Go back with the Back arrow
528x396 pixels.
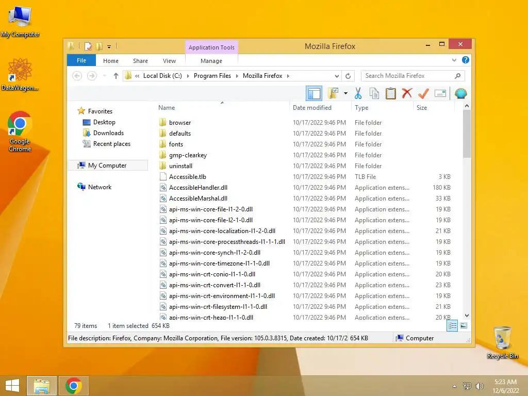pos(77,76)
